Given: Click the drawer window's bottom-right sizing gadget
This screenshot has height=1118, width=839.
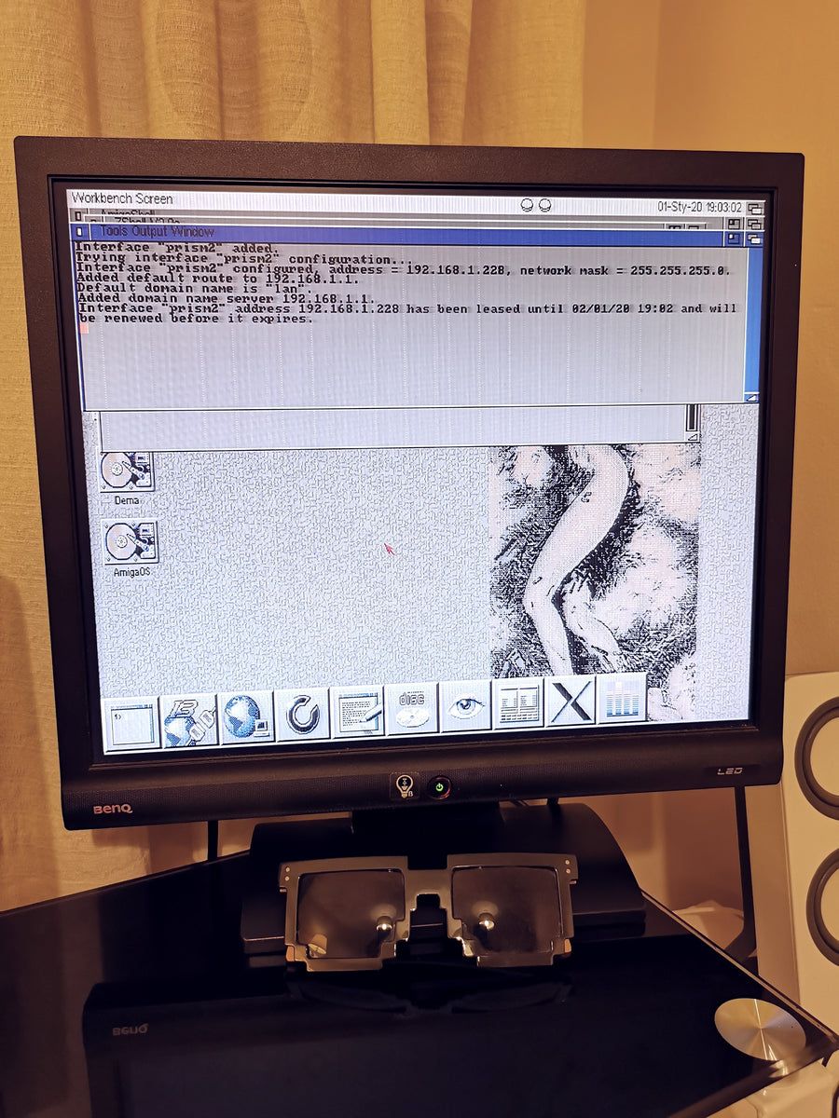Looking at the screenshot, I should coord(693,436).
